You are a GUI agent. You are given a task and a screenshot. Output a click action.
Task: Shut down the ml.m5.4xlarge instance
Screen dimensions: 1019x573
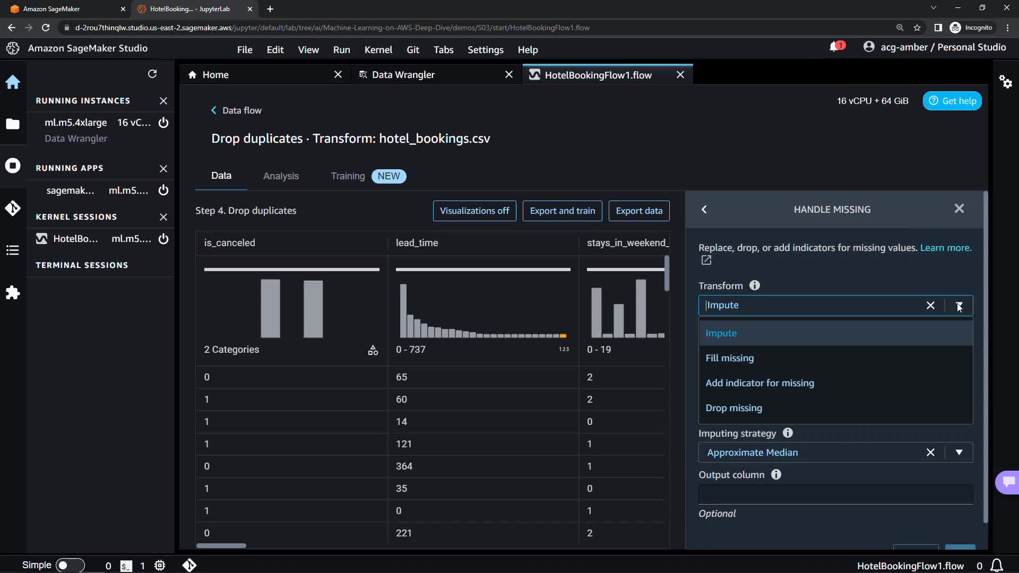pos(163,123)
